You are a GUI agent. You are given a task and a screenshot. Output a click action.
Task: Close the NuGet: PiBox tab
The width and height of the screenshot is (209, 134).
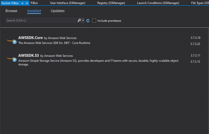point(27,3)
